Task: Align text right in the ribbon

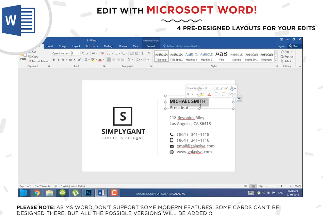Action: point(118,60)
